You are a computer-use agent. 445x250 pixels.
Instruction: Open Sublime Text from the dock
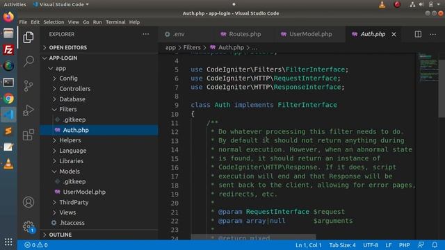tap(8, 131)
